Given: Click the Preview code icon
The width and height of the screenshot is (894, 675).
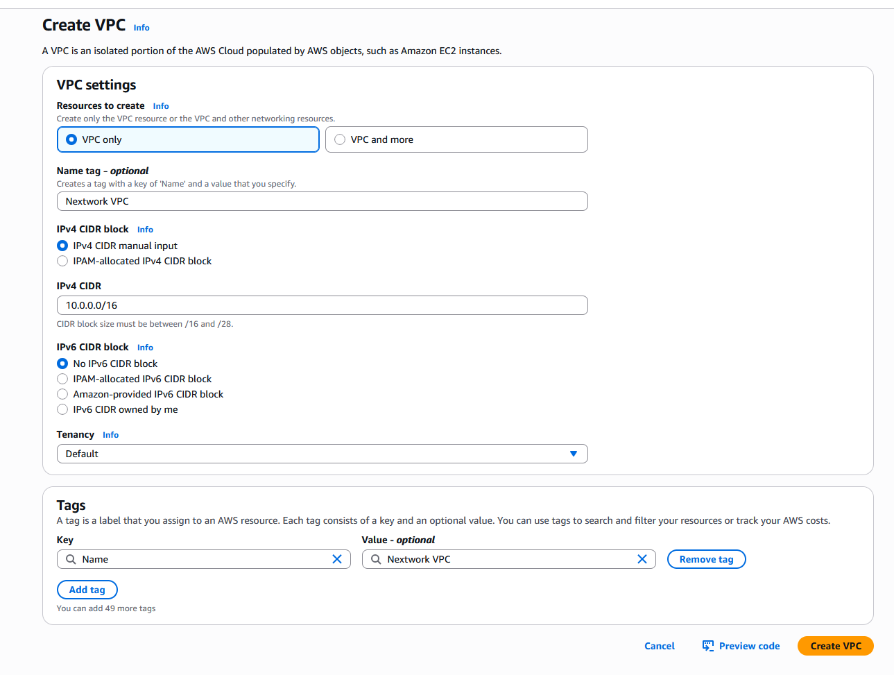Looking at the screenshot, I should pyautogui.click(x=708, y=646).
